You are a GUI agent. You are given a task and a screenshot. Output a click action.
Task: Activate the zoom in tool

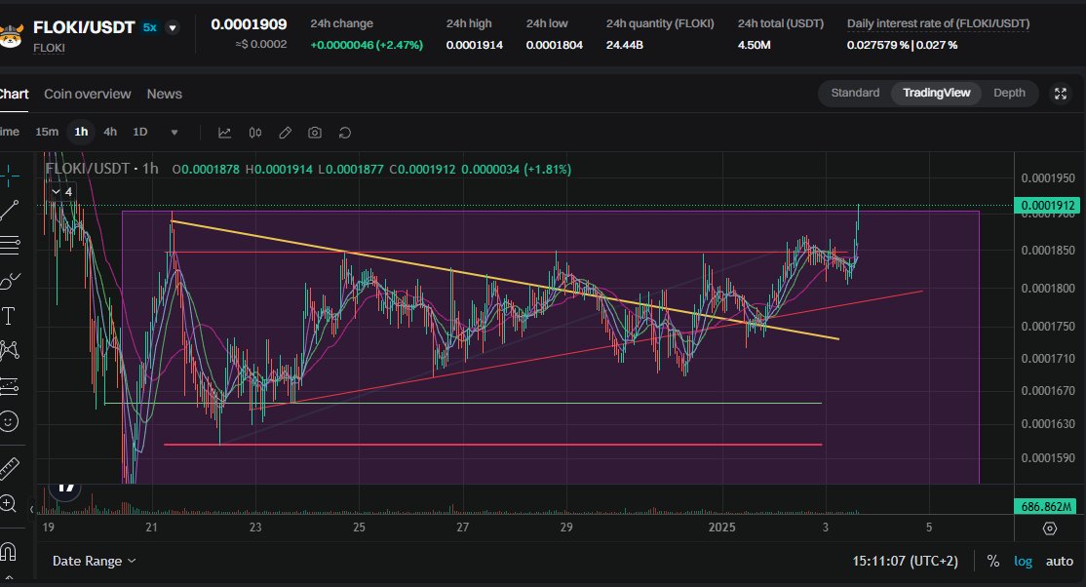9,503
